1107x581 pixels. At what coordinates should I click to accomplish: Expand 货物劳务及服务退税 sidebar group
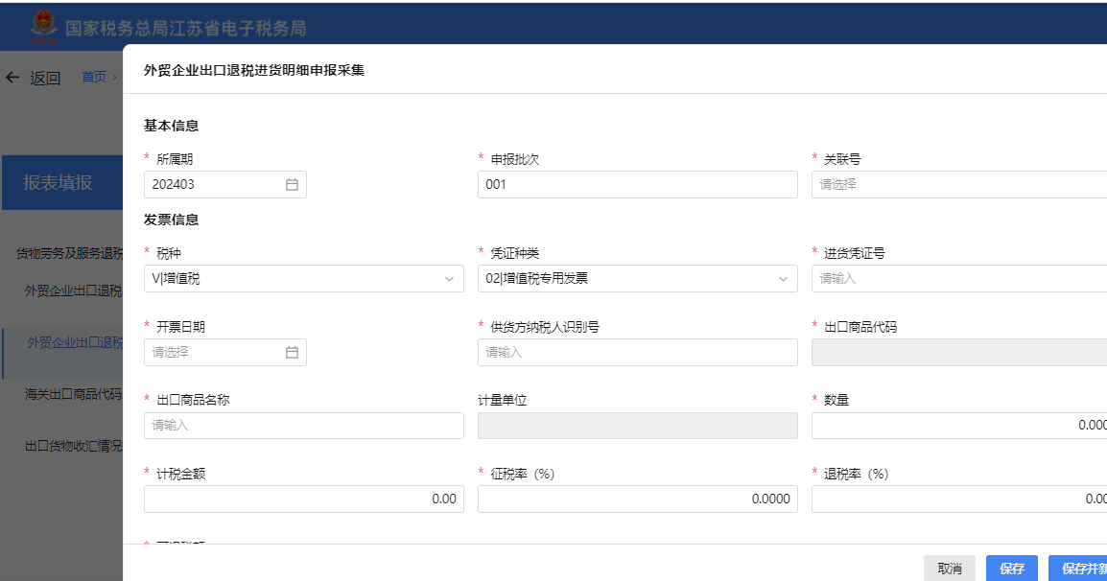click(x=69, y=253)
